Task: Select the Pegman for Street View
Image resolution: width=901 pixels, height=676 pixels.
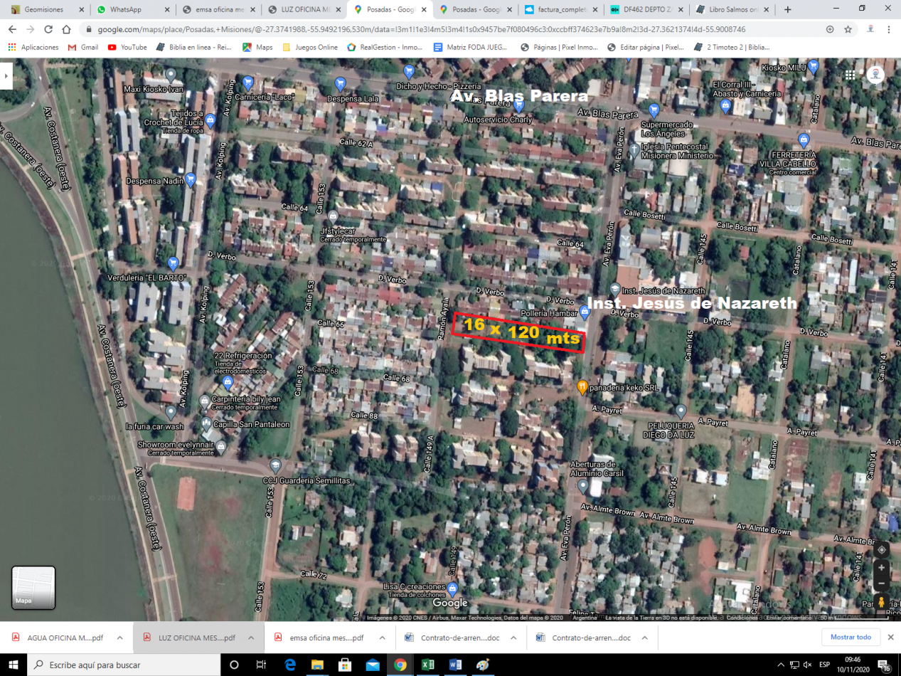Action: click(881, 603)
